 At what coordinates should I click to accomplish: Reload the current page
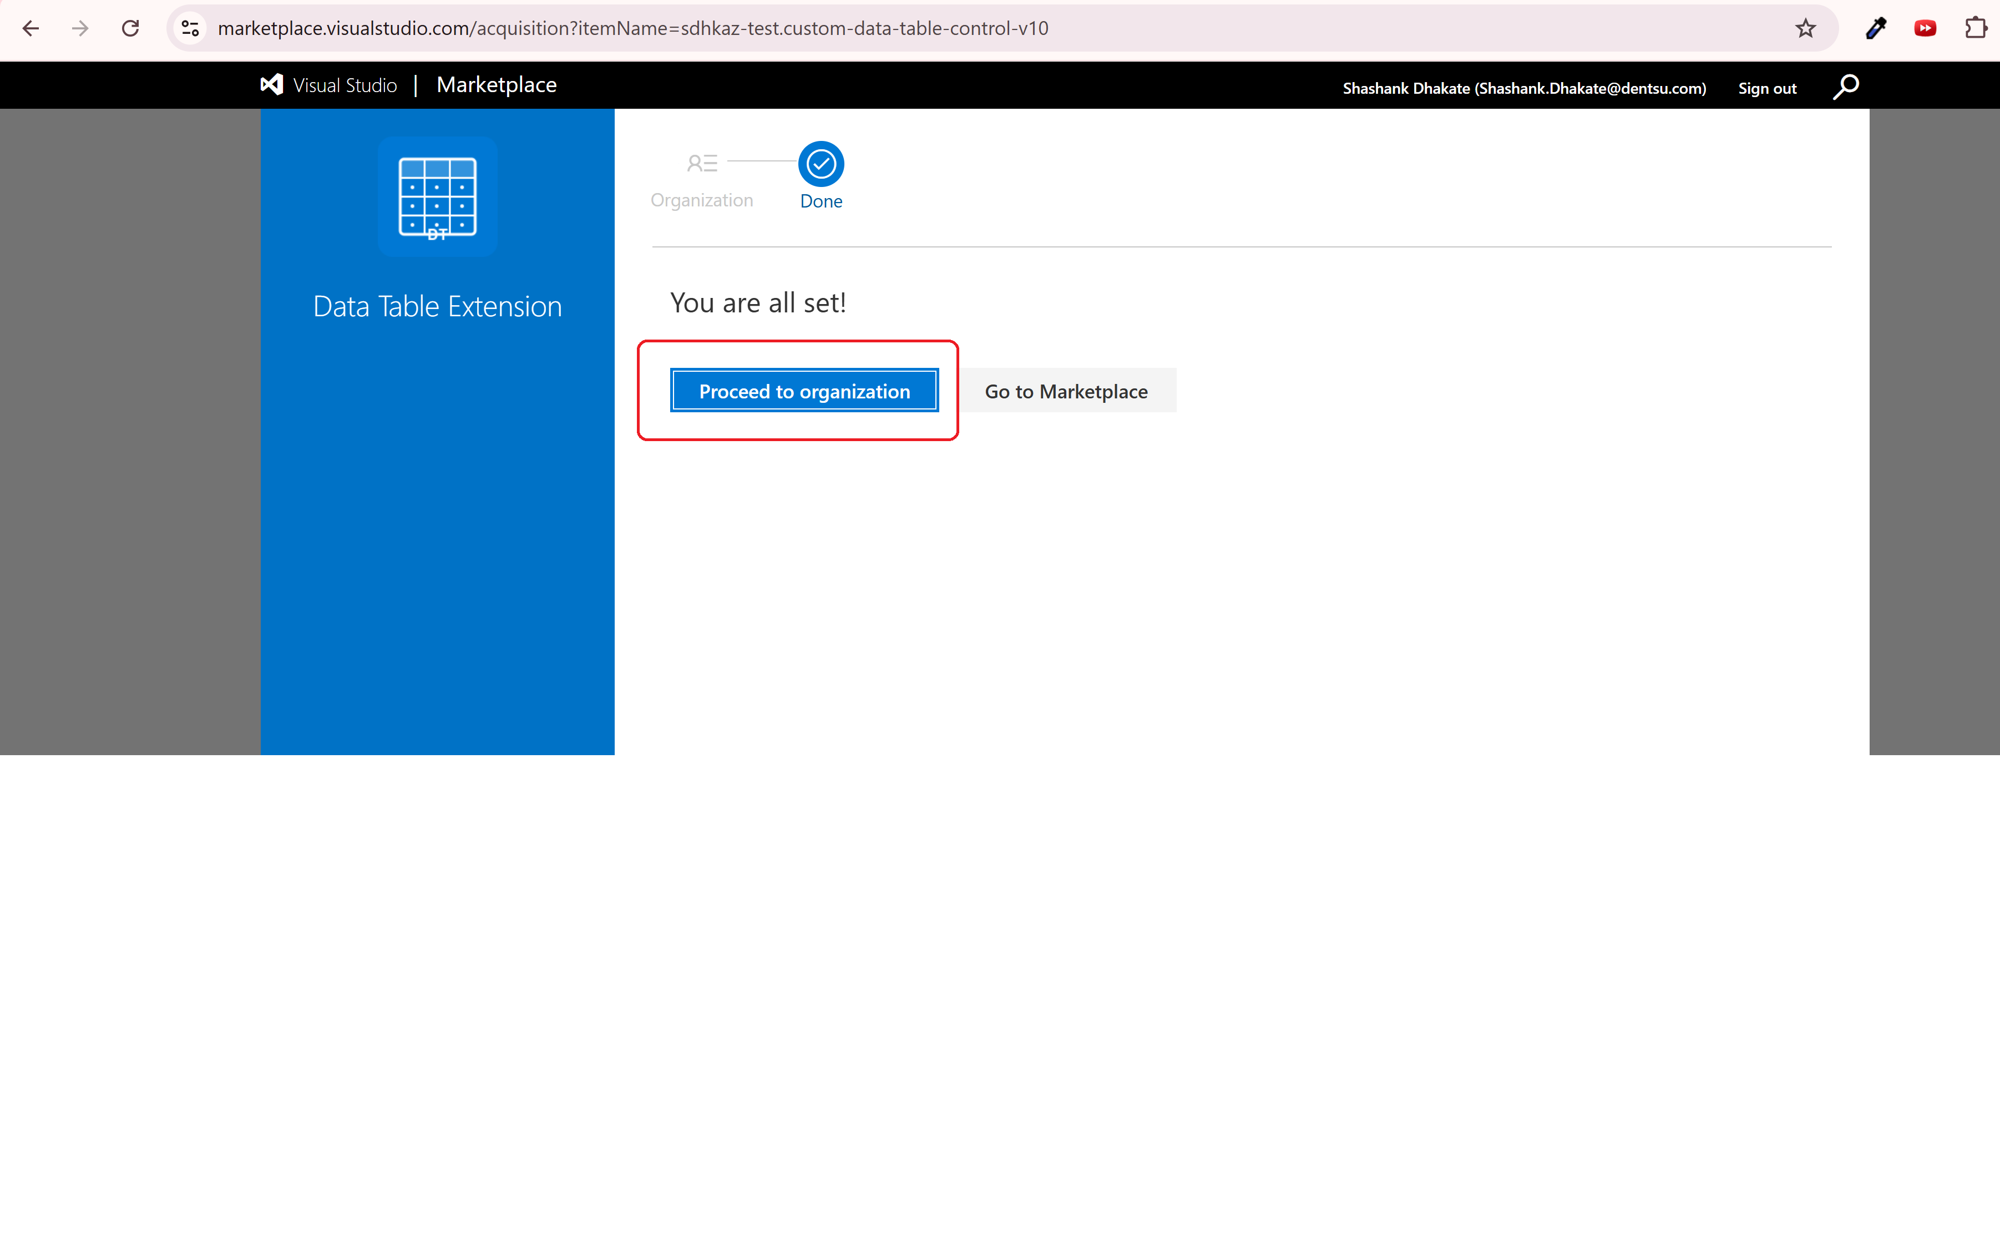(x=130, y=29)
